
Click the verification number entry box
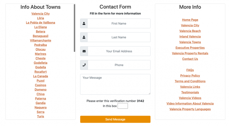(x=122, y=106)
